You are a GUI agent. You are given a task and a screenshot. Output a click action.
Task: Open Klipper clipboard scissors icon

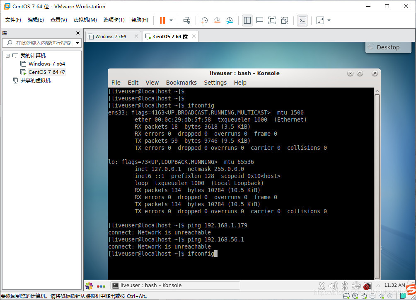click(322, 286)
